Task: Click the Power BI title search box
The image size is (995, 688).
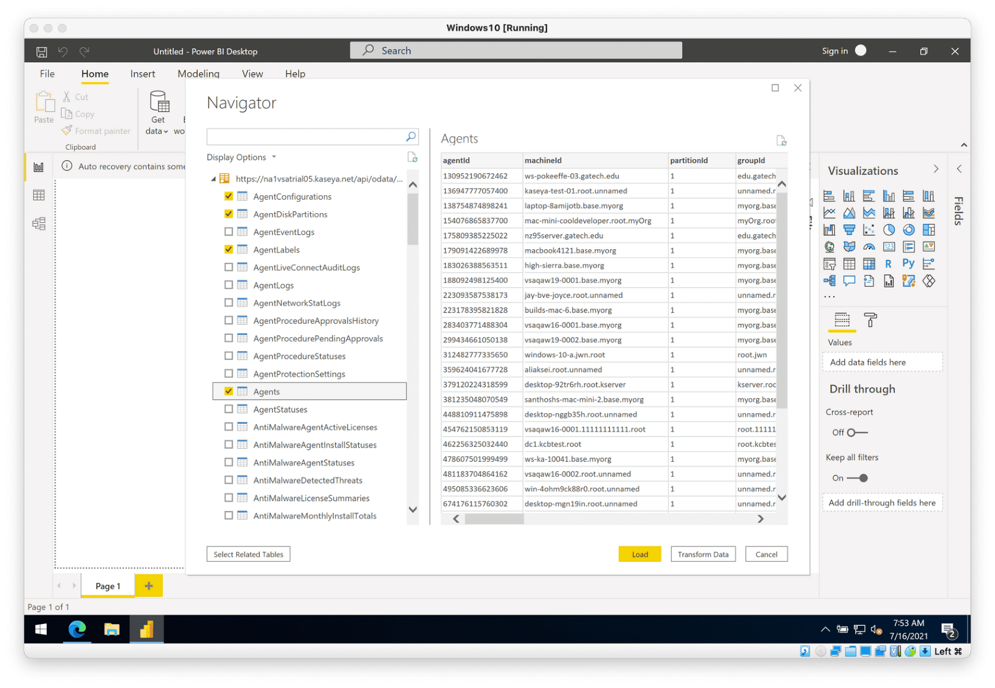Action: [x=516, y=50]
